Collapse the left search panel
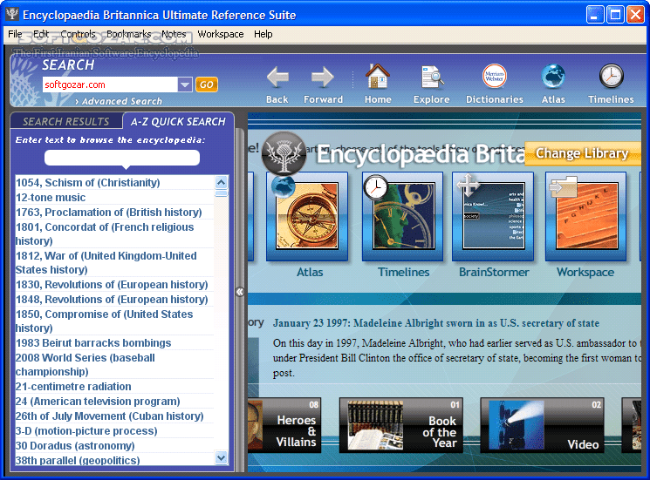 tap(240, 292)
